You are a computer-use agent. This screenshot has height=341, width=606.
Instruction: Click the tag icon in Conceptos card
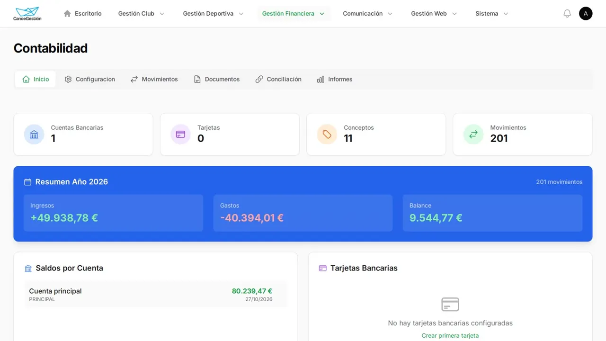point(327,135)
